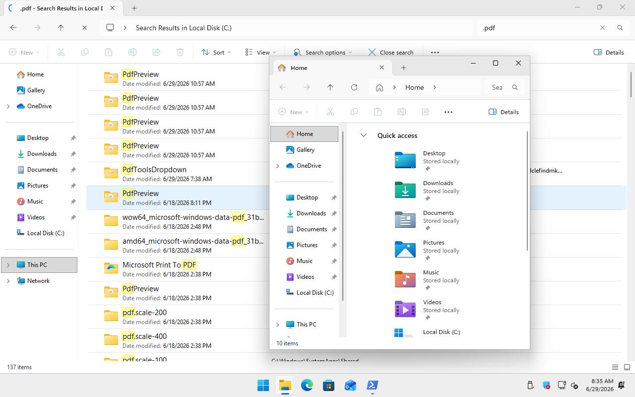Viewport: 635px width, 397px height.
Task: Expand OneDrive in the Home window sidebar
Action: click(277, 166)
